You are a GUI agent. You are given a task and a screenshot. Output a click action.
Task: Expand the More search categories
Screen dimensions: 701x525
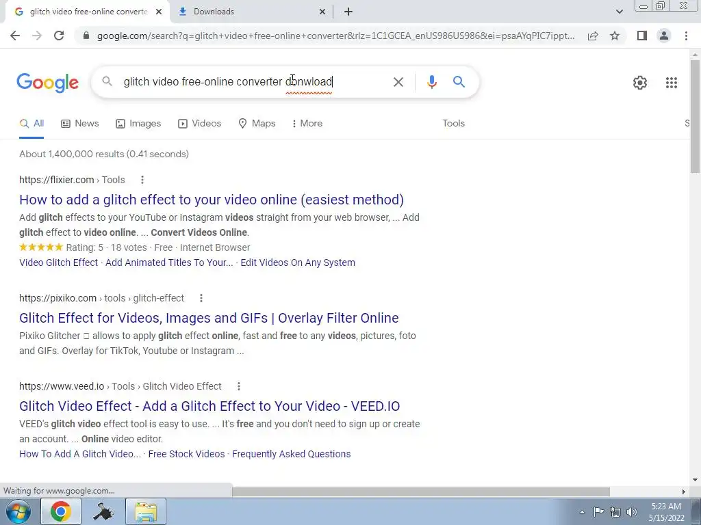tap(307, 124)
